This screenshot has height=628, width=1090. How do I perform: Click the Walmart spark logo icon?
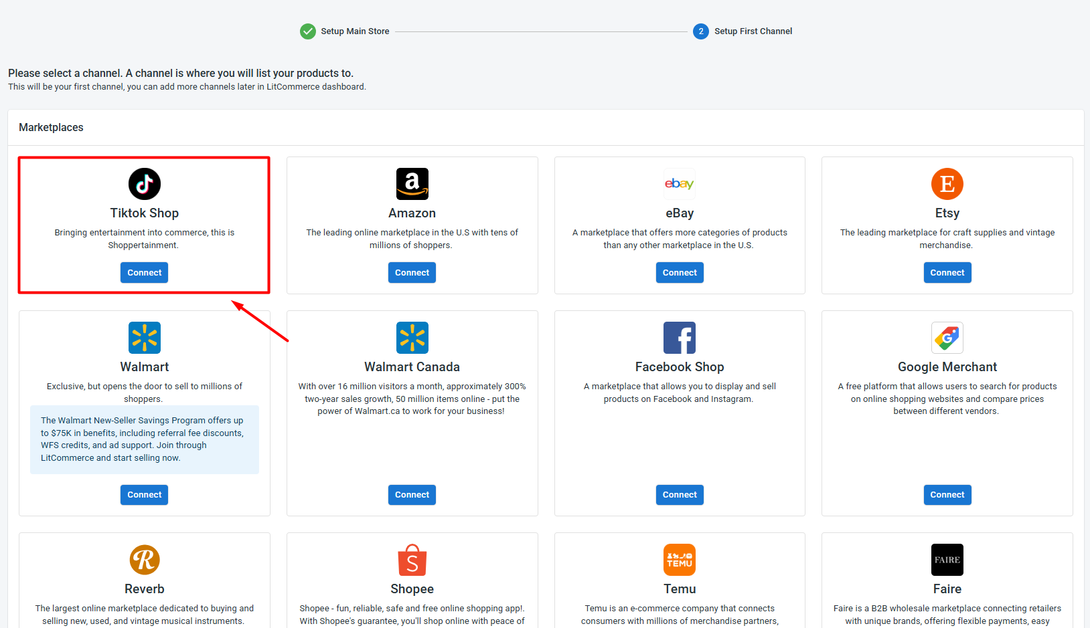145,338
